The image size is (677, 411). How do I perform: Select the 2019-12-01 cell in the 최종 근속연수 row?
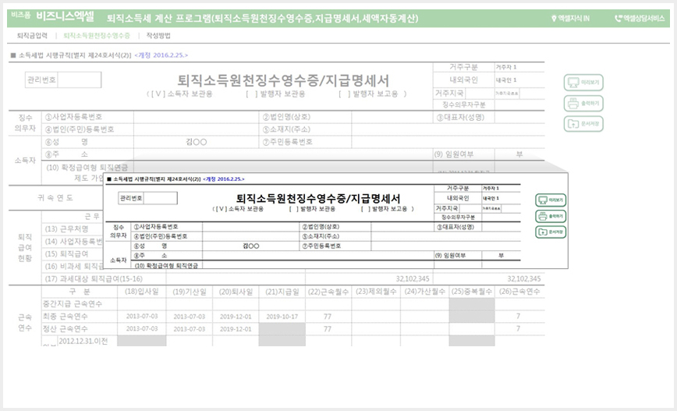click(236, 317)
